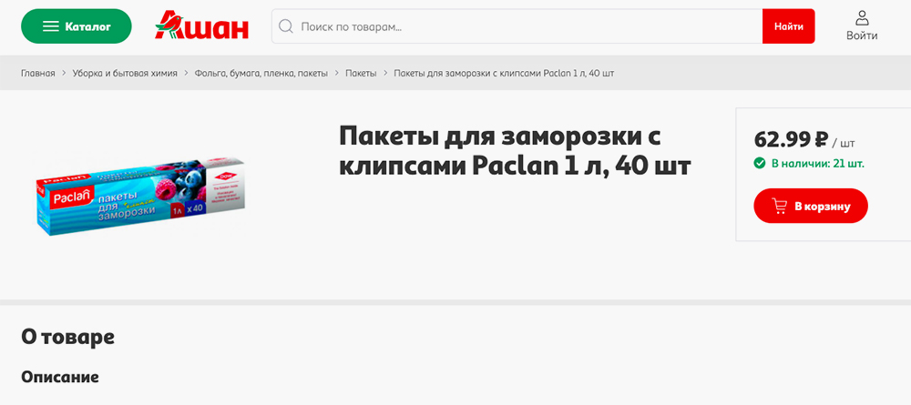Open the Войти account link
Image resolution: width=911 pixels, height=405 pixels.
[x=862, y=26]
